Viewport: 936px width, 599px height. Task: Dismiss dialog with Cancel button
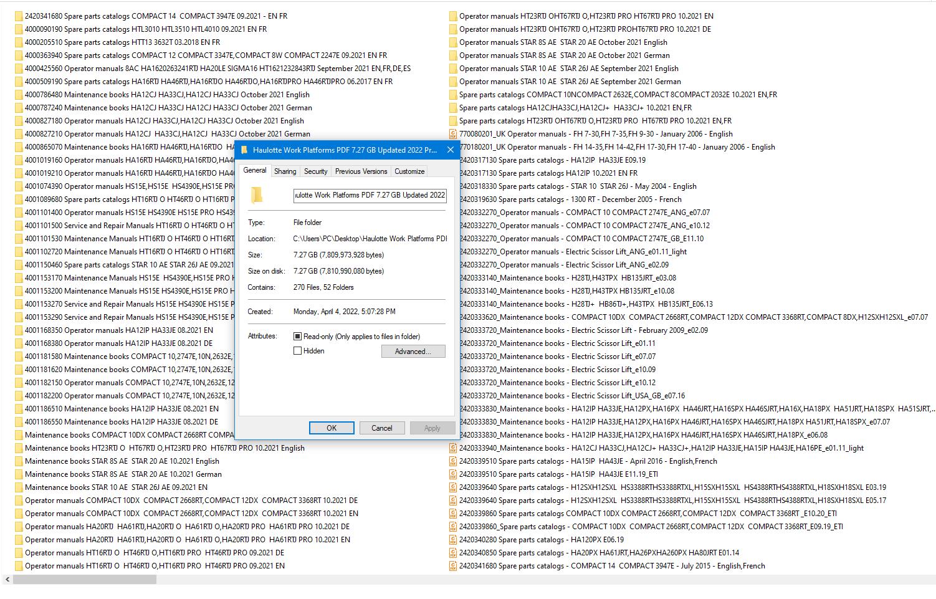point(382,428)
